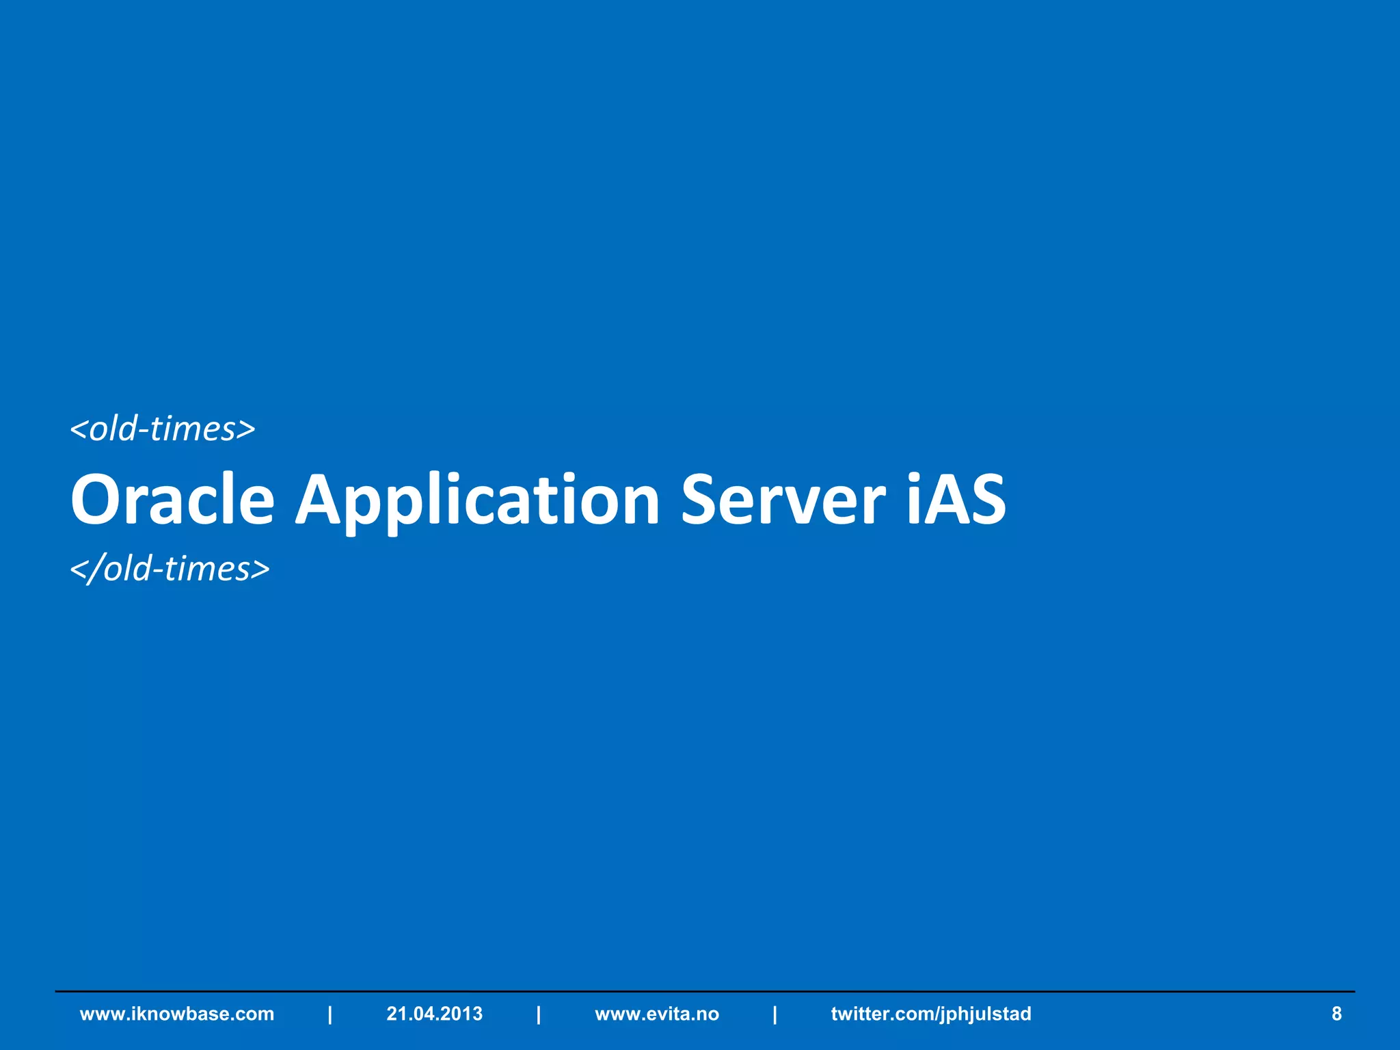
Task: Click the www.iknowbase.com footer link
Action: click(x=177, y=1013)
